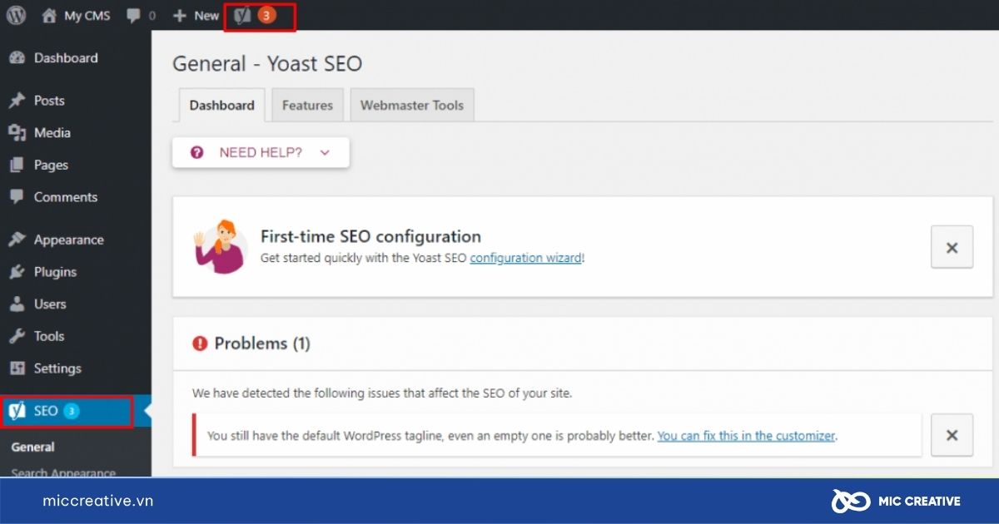Click the NEED HELP chevron arrow

click(325, 153)
